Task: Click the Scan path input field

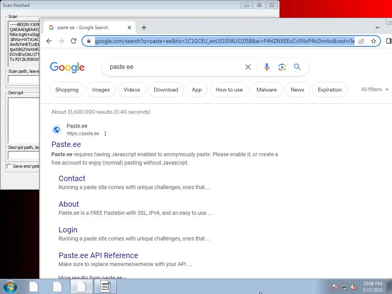Action: 24,80
